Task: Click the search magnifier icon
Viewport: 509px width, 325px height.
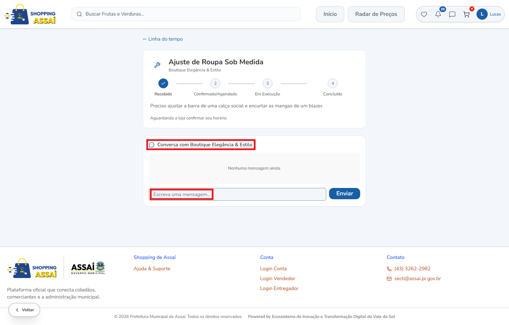Action: (x=79, y=14)
